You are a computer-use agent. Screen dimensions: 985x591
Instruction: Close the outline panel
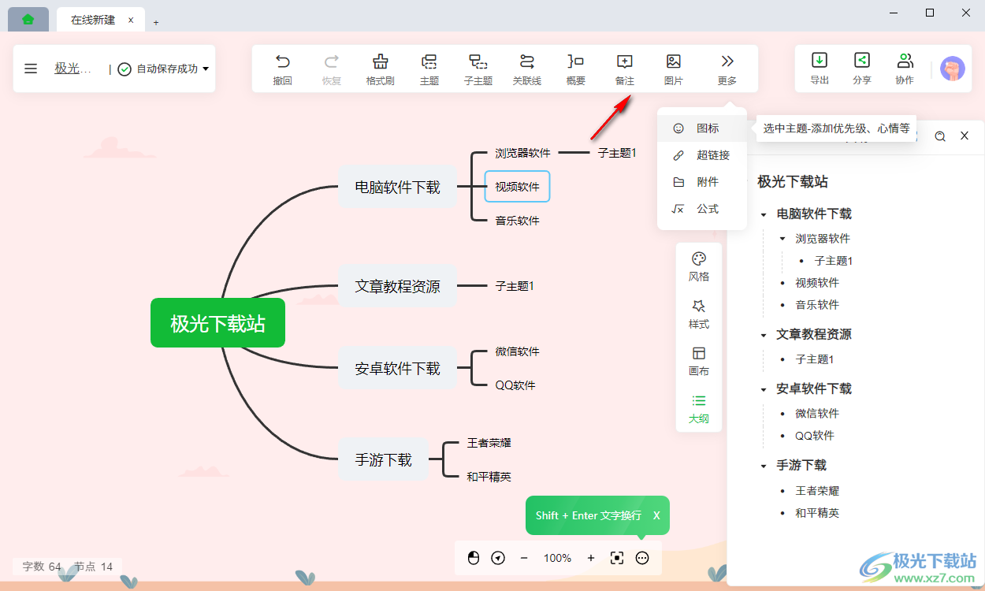tap(965, 136)
